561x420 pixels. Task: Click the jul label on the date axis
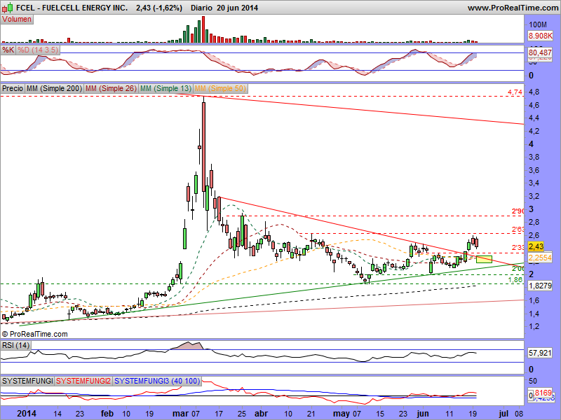click(x=503, y=414)
